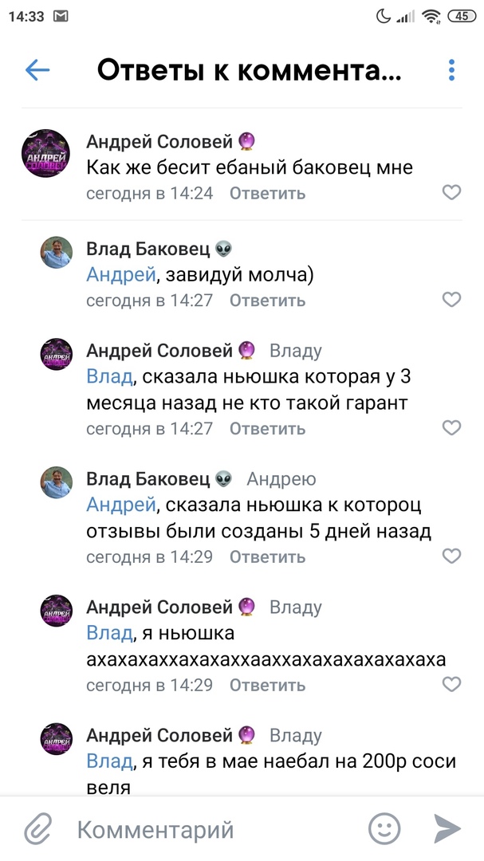Like the comment ending 'не кто такой гарант'
Viewport: 484px width, 861px height.
coord(451,428)
